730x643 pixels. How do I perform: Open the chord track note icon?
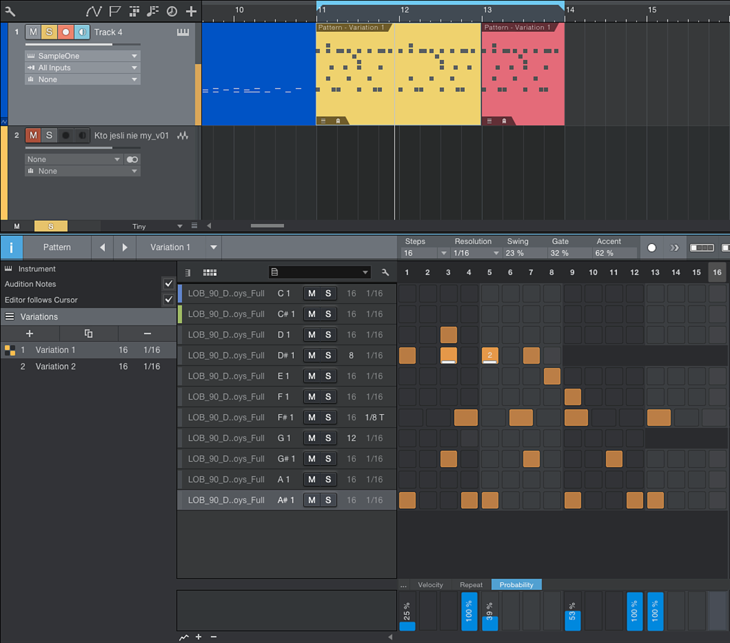153,11
